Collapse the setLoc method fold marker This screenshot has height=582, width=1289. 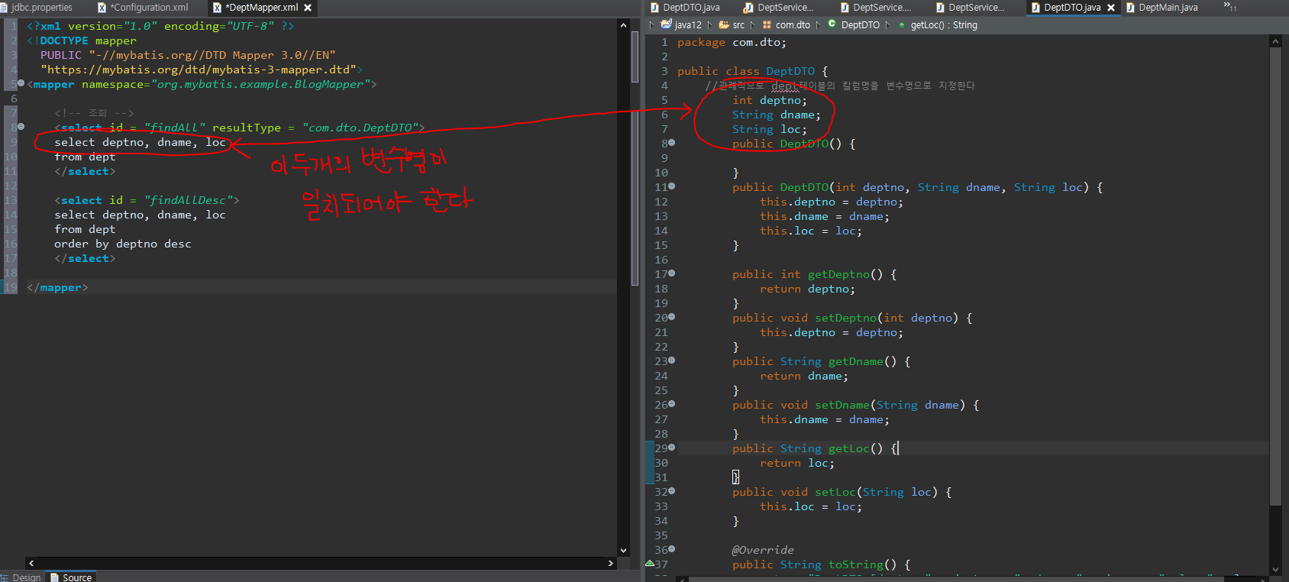[x=672, y=491]
